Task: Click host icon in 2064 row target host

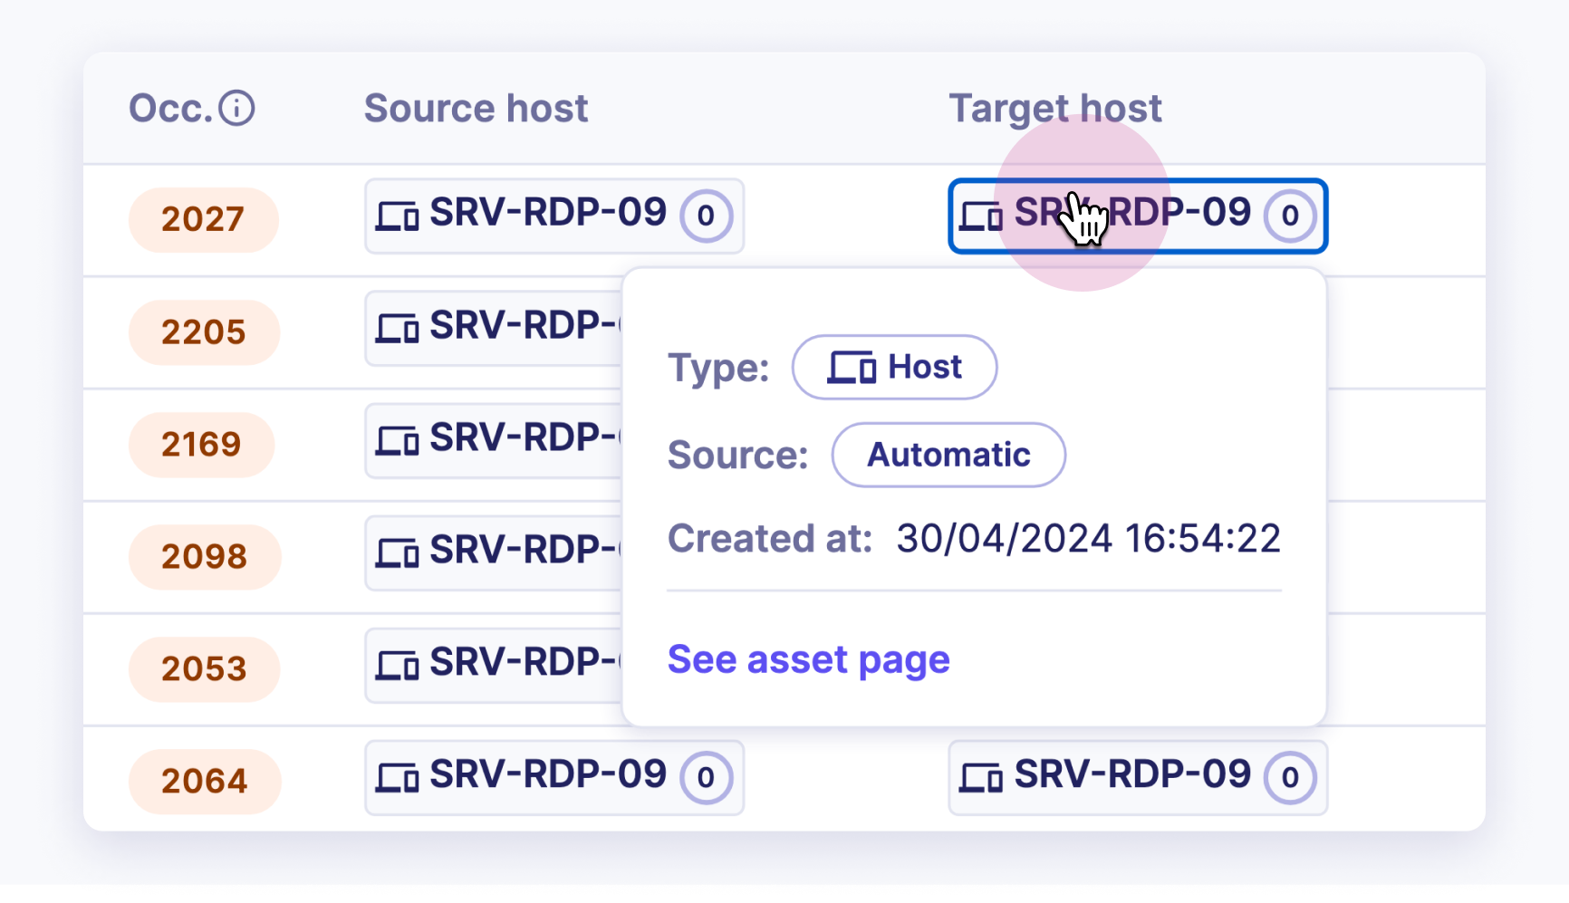Action: [981, 778]
